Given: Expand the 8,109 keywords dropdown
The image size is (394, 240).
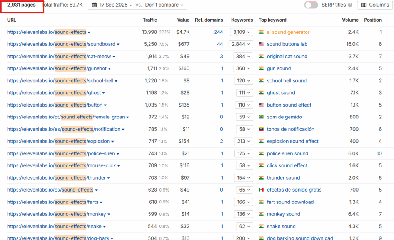Looking at the screenshot, I should [x=242, y=32].
